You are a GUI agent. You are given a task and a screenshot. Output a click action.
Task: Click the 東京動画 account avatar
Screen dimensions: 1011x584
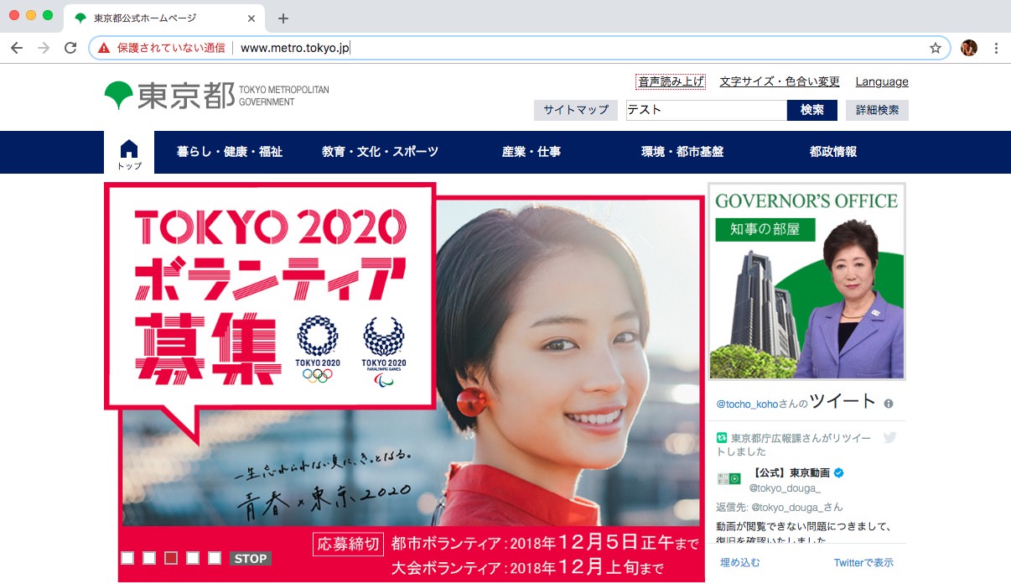tap(728, 479)
